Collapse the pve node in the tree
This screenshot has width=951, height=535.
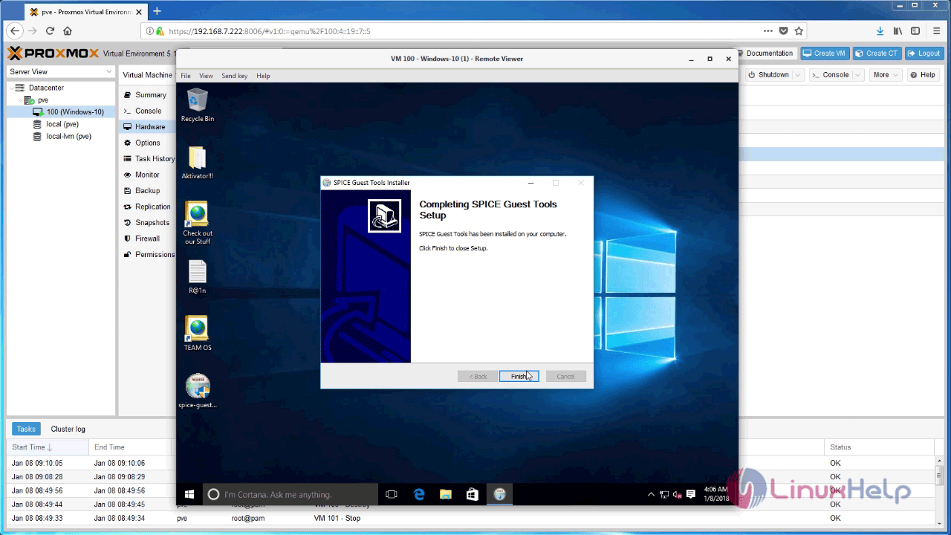(x=20, y=100)
